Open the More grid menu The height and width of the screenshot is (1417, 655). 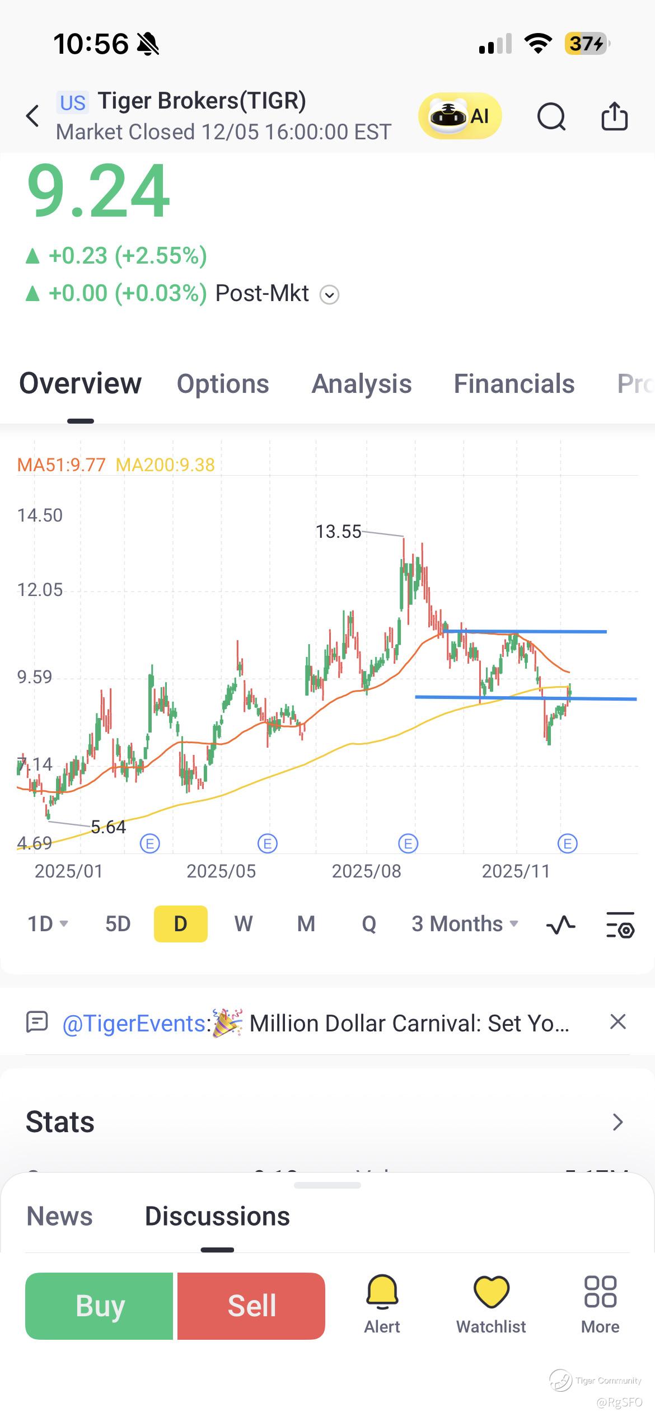(x=600, y=1304)
